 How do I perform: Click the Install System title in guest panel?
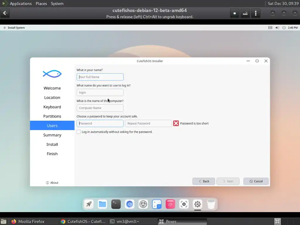[16, 28]
